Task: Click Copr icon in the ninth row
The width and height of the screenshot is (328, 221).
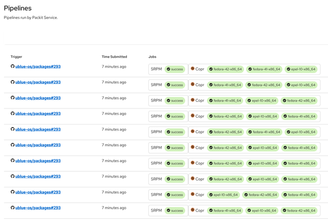Action: click(x=193, y=194)
